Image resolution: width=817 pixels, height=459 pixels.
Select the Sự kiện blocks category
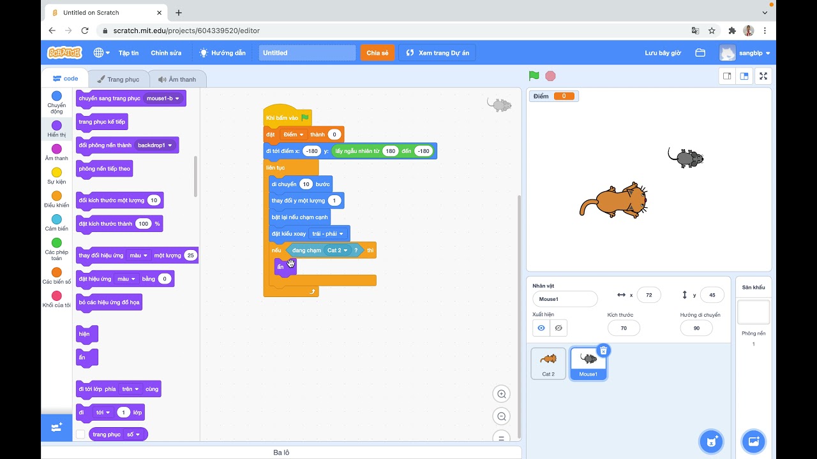pyautogui.click(x=56, y=177)
